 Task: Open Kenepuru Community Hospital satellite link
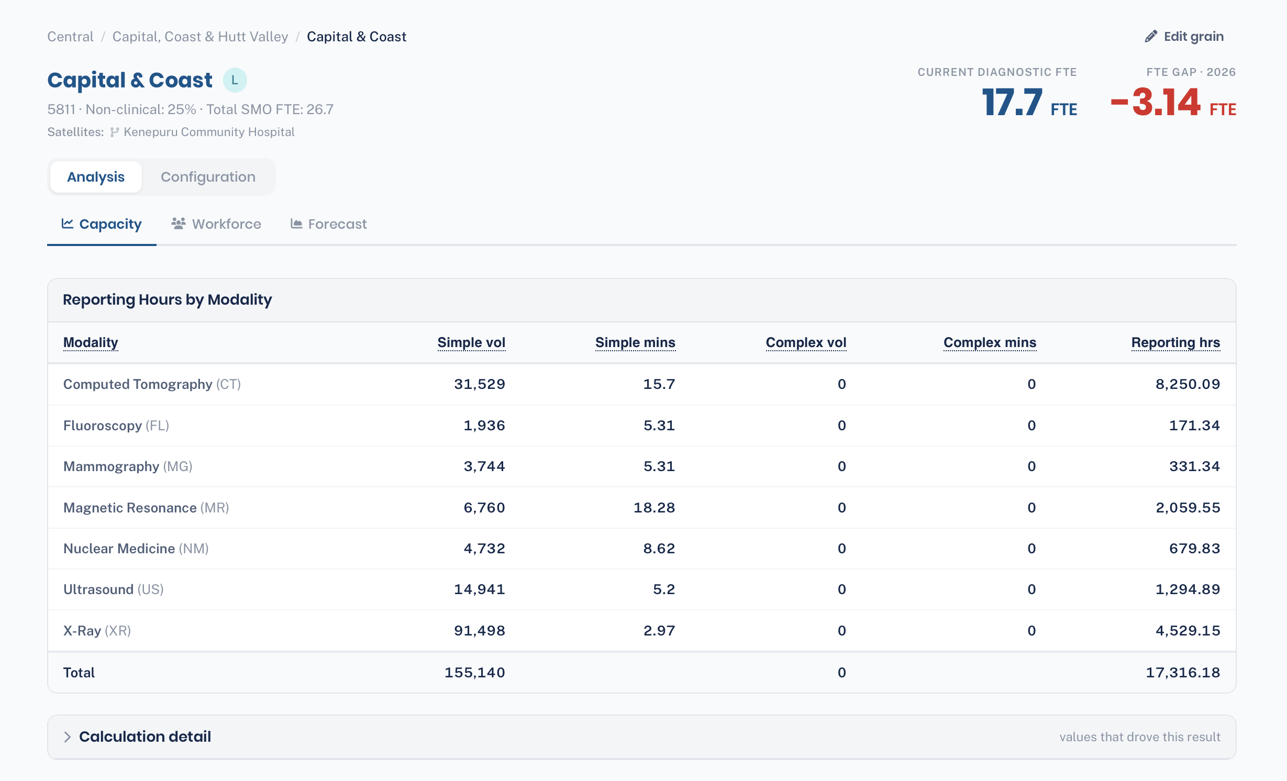[209, 132]
